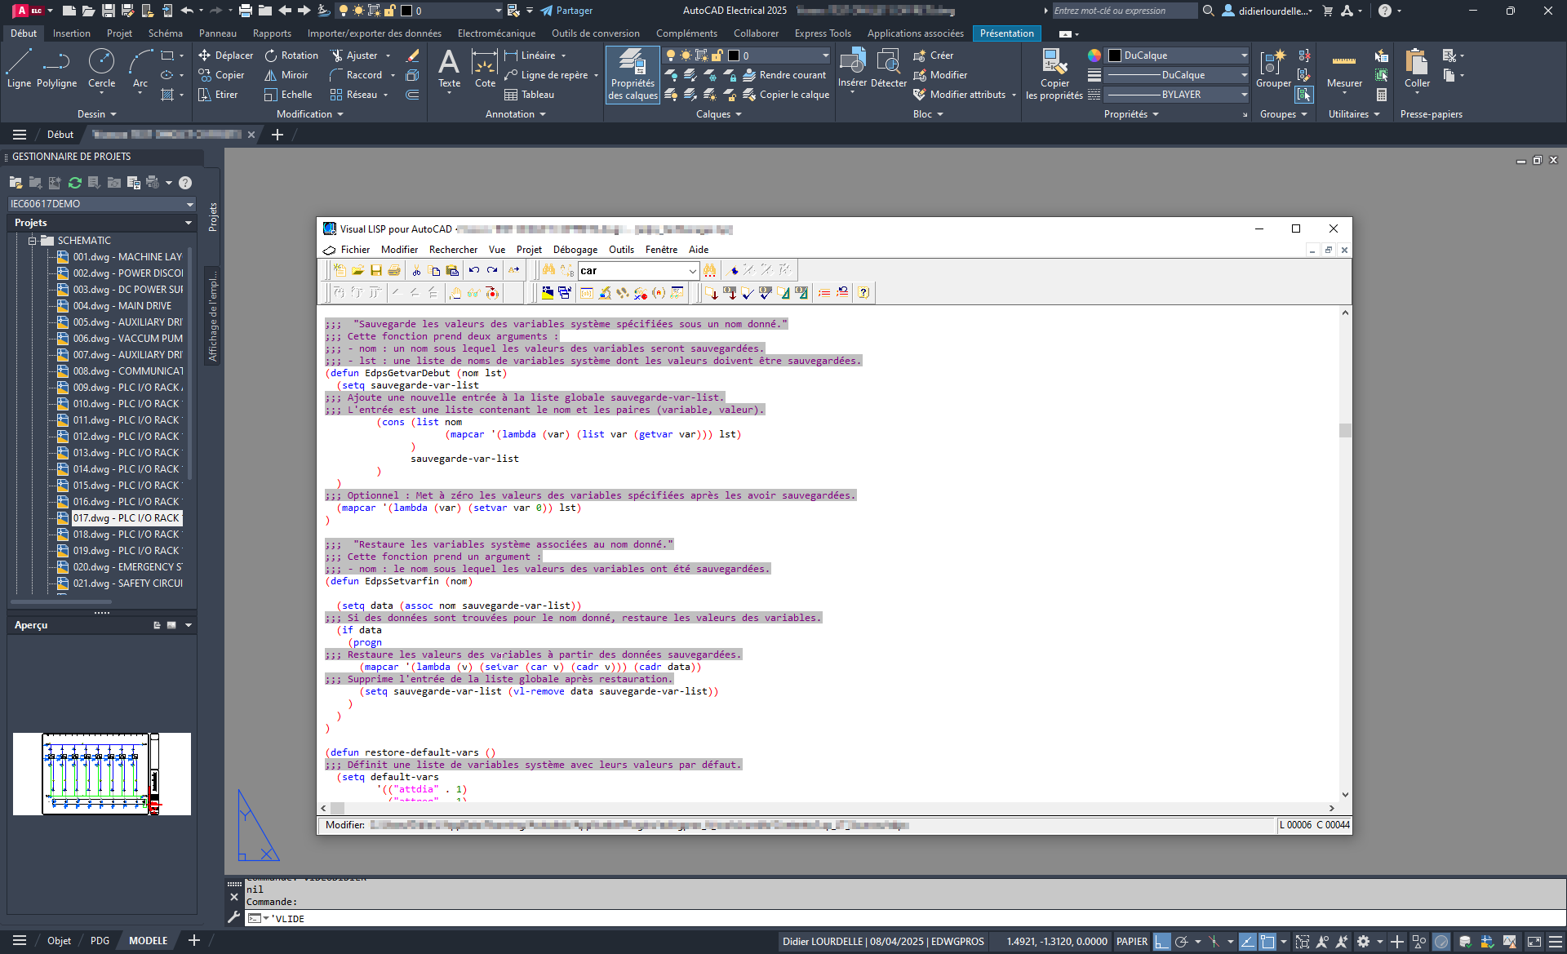Image resolution: width=1567 pixels, height=954 pixels.
Task: Click Find binoculars icon in Visual LISP
Action: (x=548, y=270)
